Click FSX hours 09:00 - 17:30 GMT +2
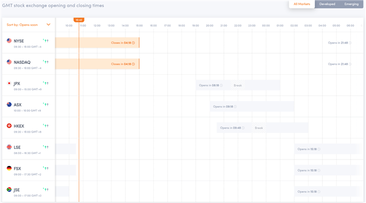This screenshot has width=366, height=203. (27, 175)
